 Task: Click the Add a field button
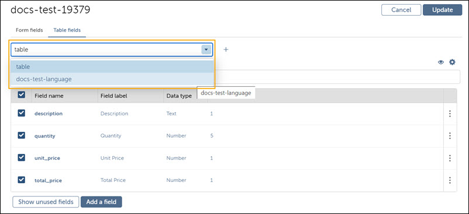coord(101,202)
